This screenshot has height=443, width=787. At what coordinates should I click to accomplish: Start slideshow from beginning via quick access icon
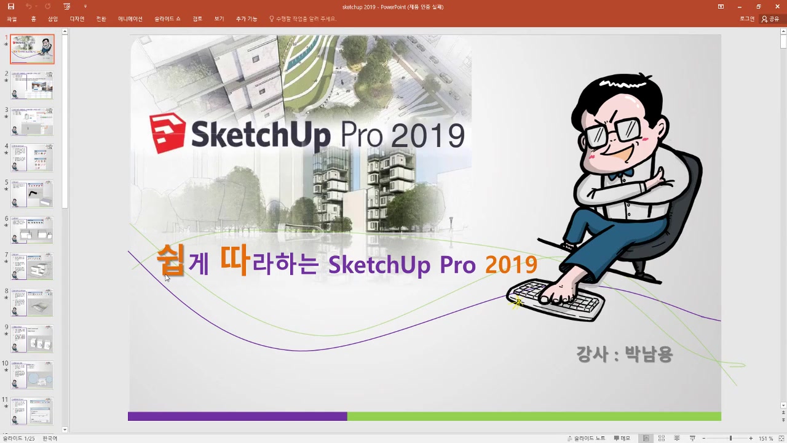point(66,6)
